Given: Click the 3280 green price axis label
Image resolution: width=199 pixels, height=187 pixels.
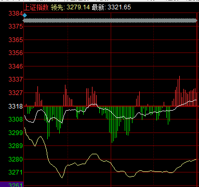Looking at the screenshot, I should tap(16, 159).
